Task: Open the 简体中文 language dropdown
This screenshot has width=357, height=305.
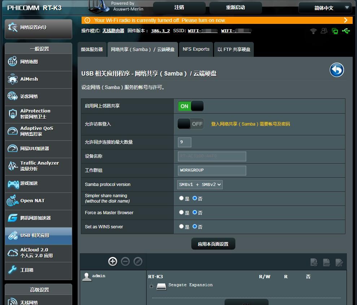Action: coord(325,8)
